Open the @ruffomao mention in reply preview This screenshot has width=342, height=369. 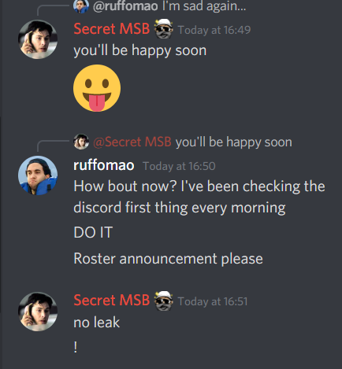[125, 6]
